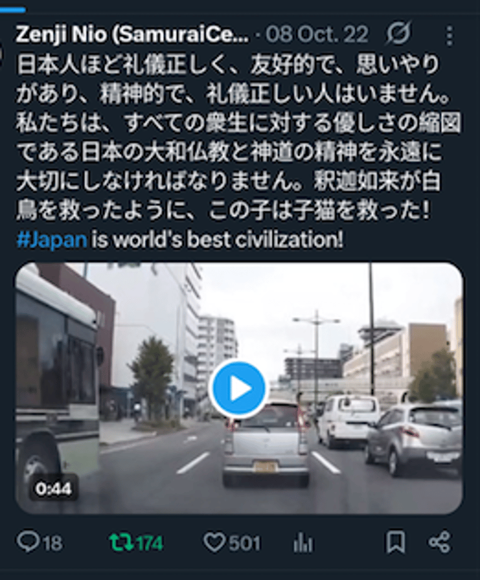Open the reply comments icon
This screenshot has width=480, height=580.
point(28,543)
